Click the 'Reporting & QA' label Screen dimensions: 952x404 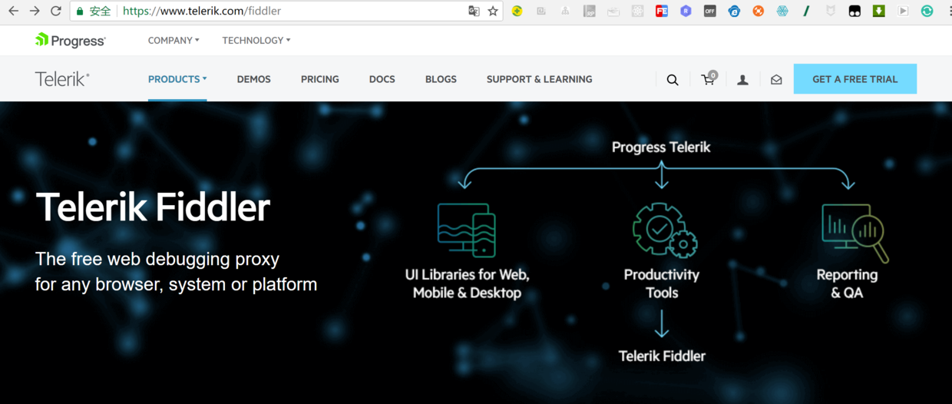847,283
